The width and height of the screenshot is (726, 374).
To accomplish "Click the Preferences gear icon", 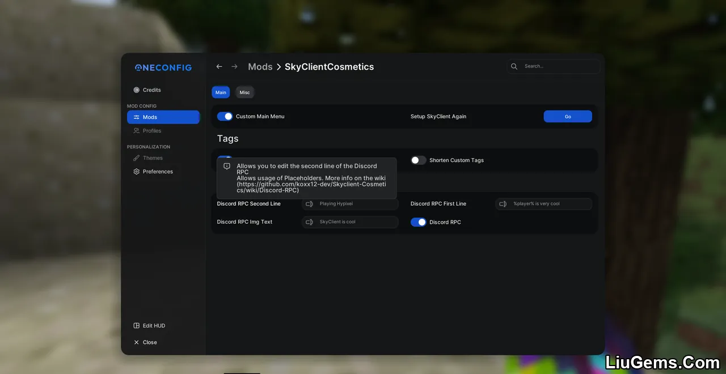I will click(136, 172).
